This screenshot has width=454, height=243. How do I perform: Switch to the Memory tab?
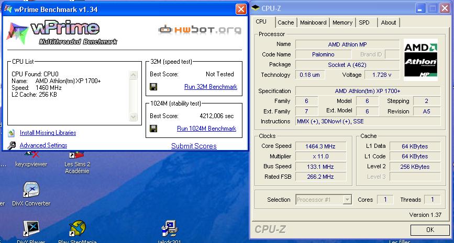[342, 22]
